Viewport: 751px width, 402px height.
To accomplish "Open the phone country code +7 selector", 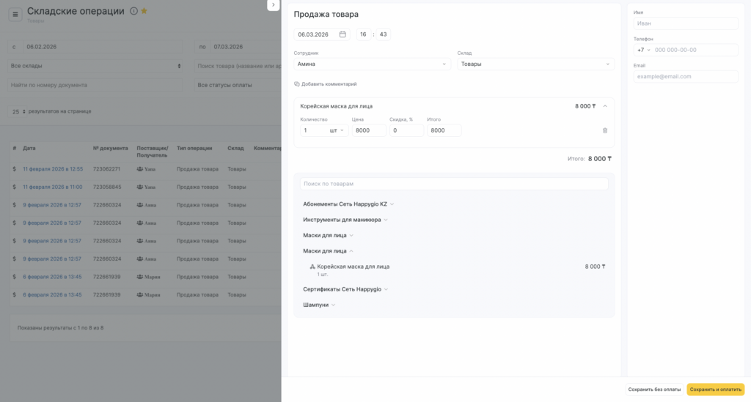I will pyautogui.click(x=642, y=50).
